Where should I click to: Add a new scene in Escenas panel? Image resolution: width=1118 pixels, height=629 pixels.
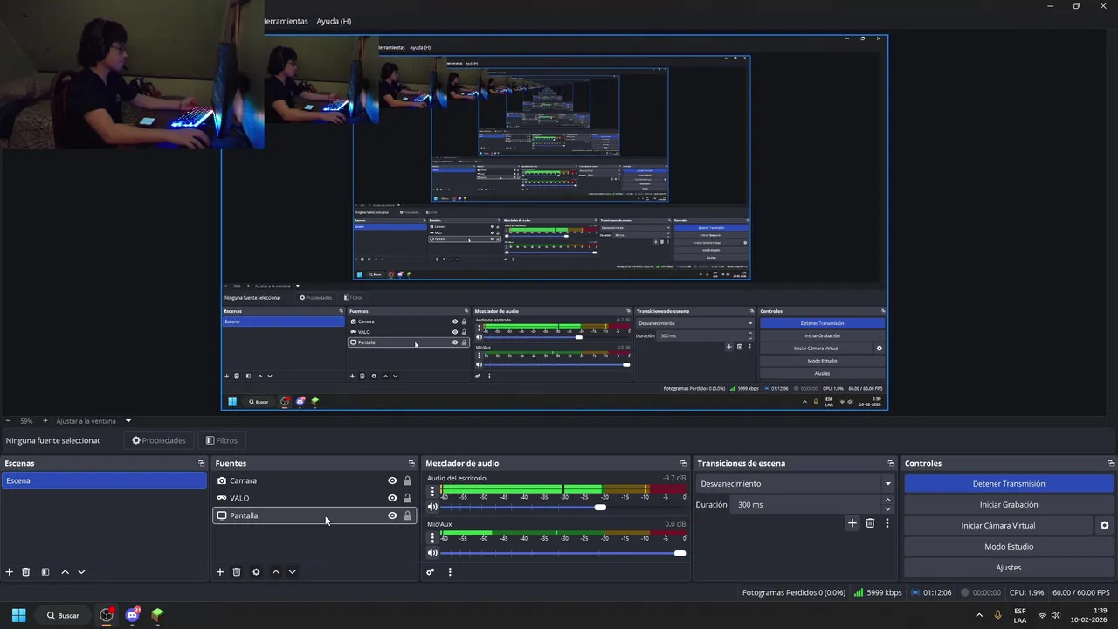10,572
